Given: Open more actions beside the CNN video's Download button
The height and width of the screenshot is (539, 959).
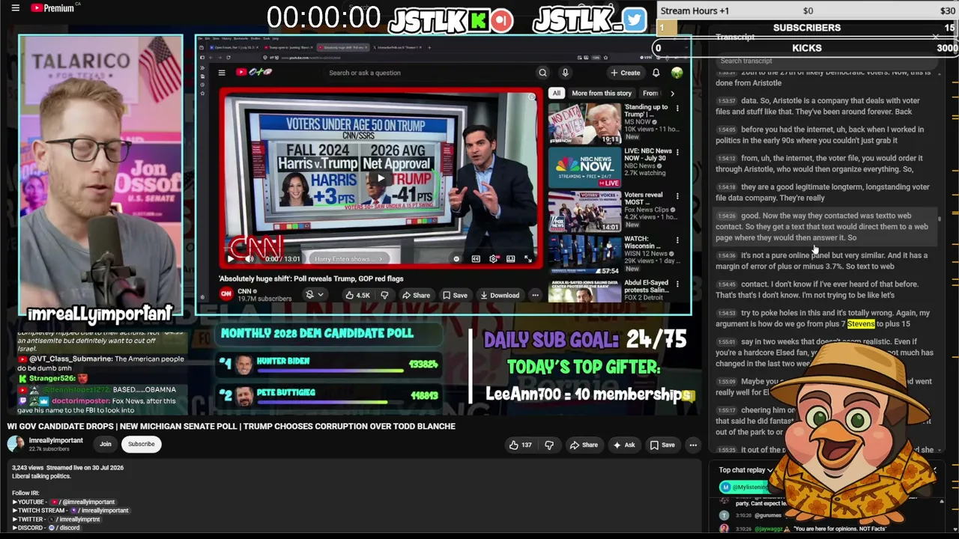Looking at the screenshot, I should click(535, 295).
